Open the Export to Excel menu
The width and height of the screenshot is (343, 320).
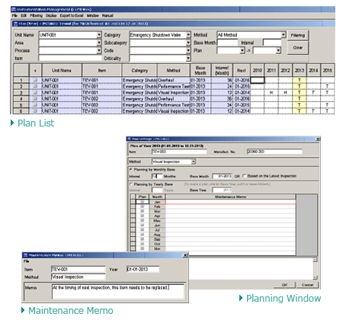(x=72, y=15)
